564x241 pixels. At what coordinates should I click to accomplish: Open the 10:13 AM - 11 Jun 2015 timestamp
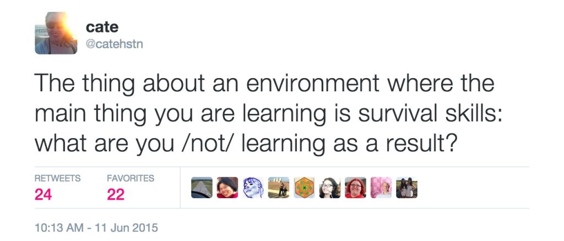(96, 227)
